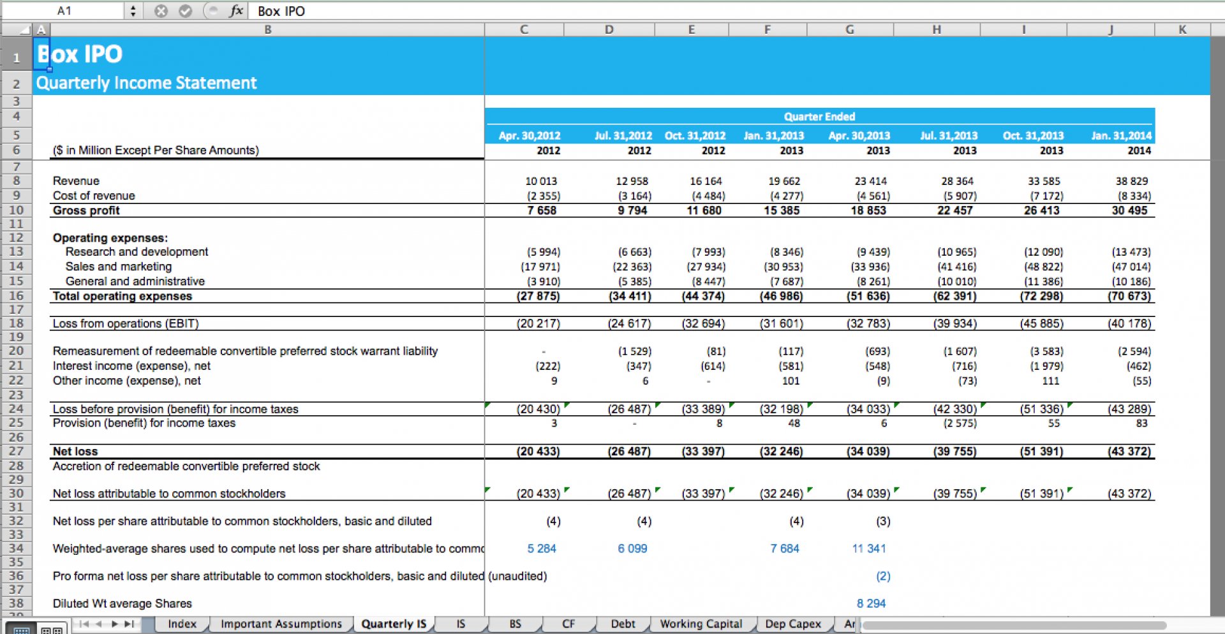Open the name box dropdown arrows
The width and height of the screenshot is (1225, 634).
point(133,11)
